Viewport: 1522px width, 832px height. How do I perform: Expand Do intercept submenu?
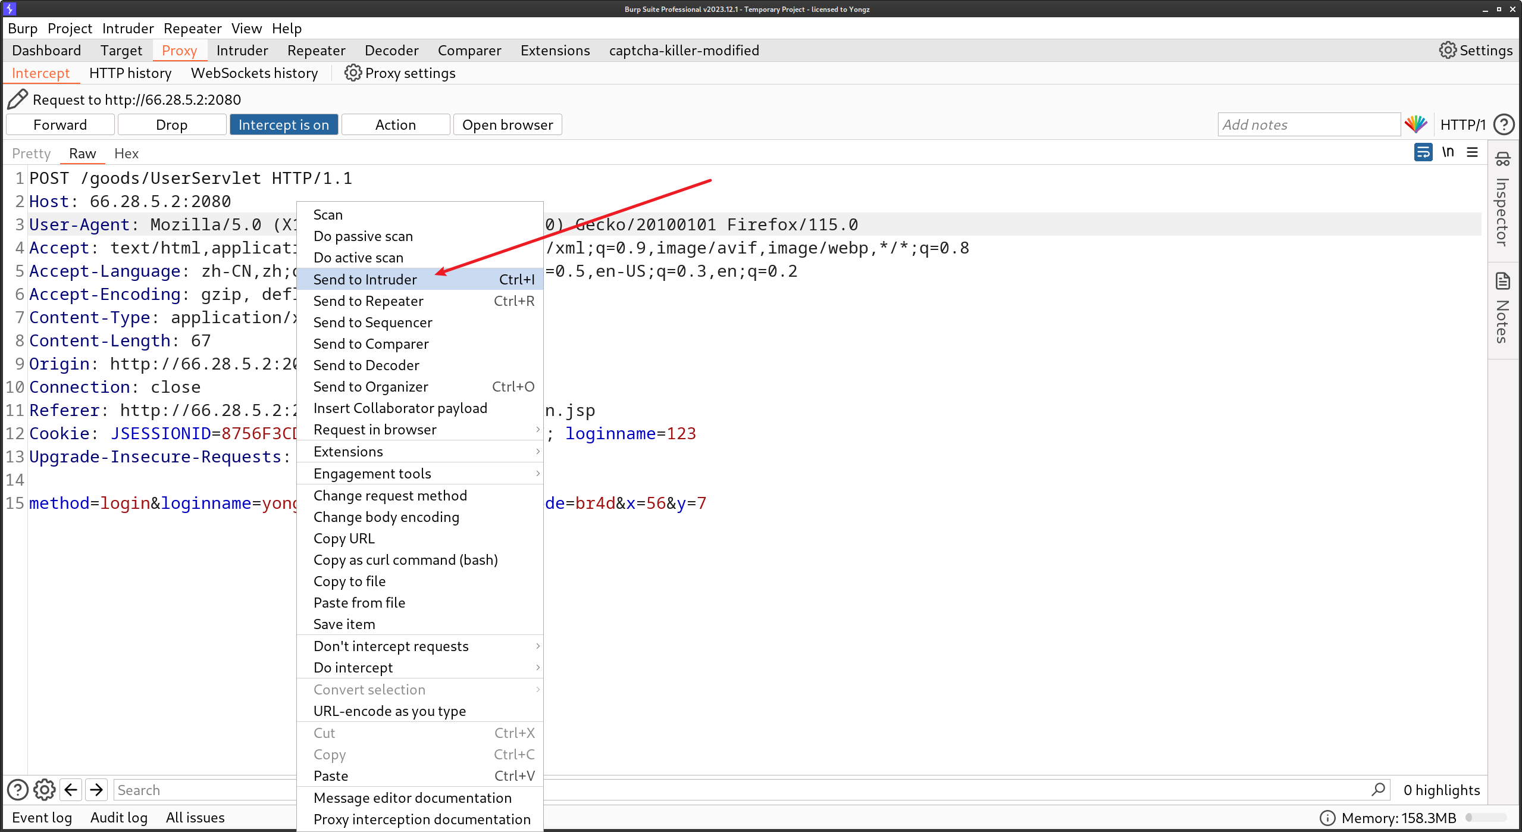pyautogui.click(x=420, y=668)
